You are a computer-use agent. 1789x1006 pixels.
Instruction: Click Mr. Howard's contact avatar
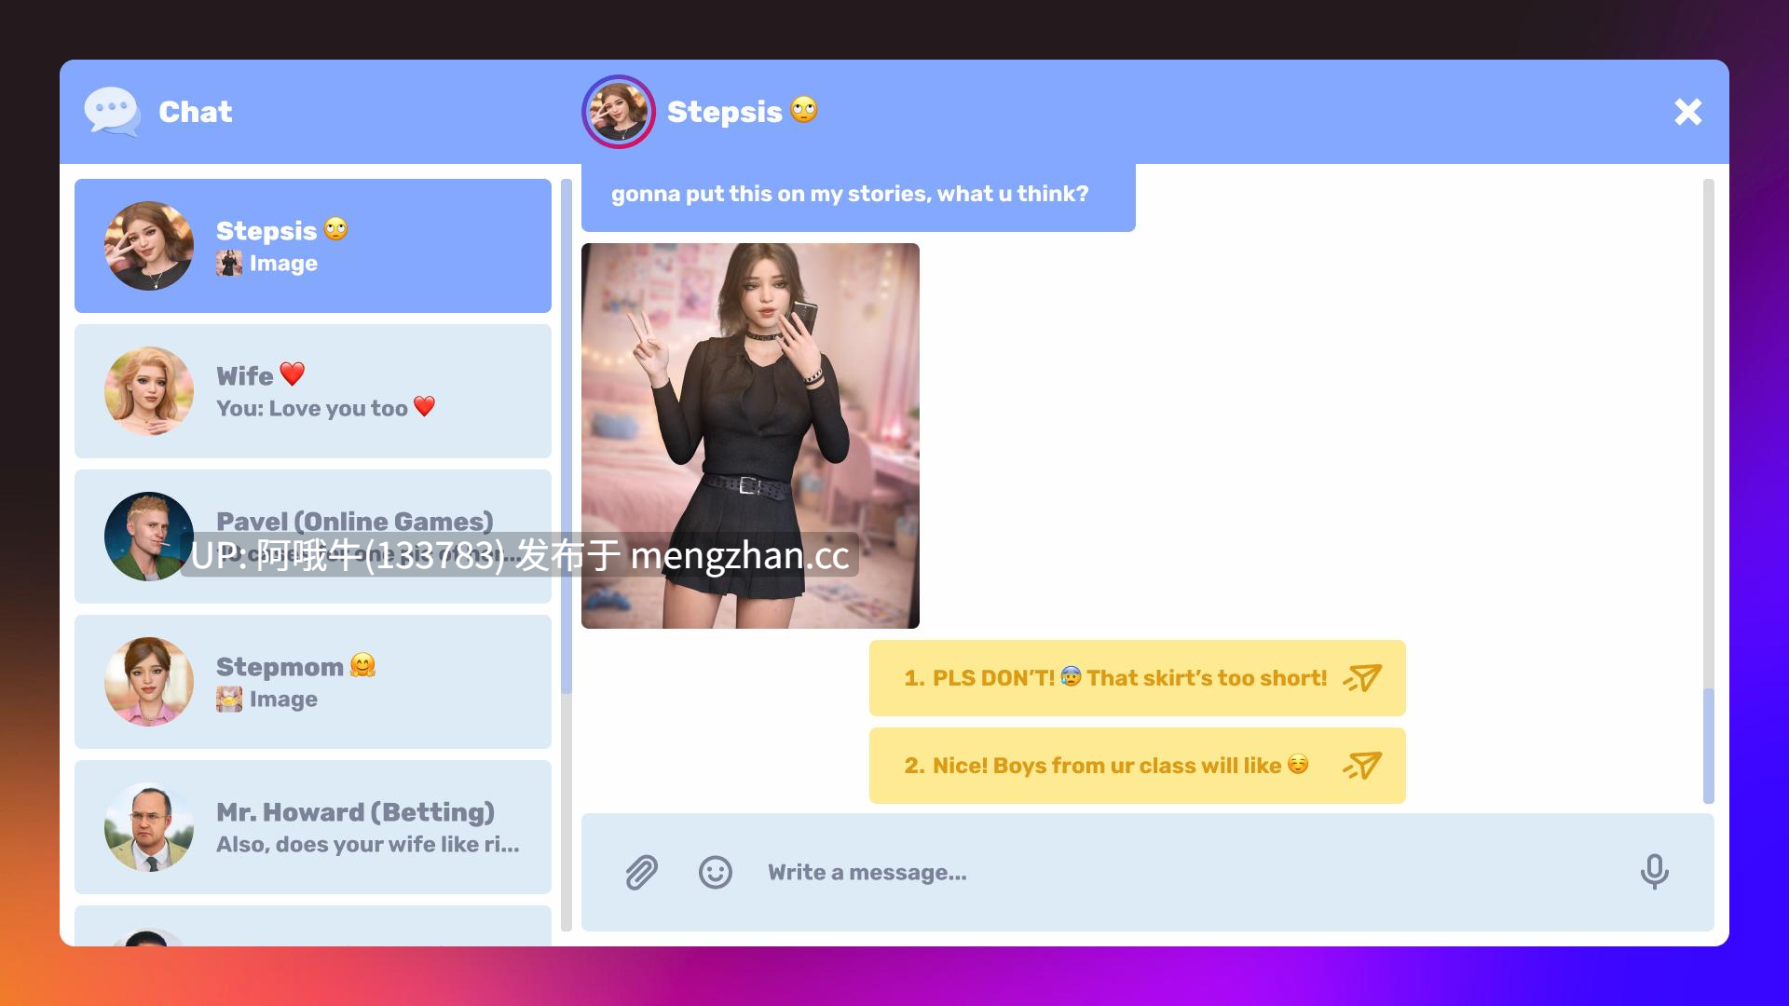coord(149,827)
